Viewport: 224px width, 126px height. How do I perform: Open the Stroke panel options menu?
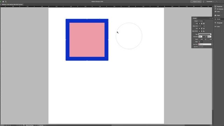click(x=212, y=18)
